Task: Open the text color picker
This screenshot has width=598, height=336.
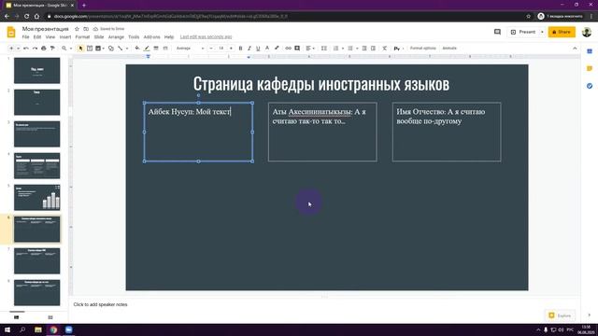Action: coord(267,49)
